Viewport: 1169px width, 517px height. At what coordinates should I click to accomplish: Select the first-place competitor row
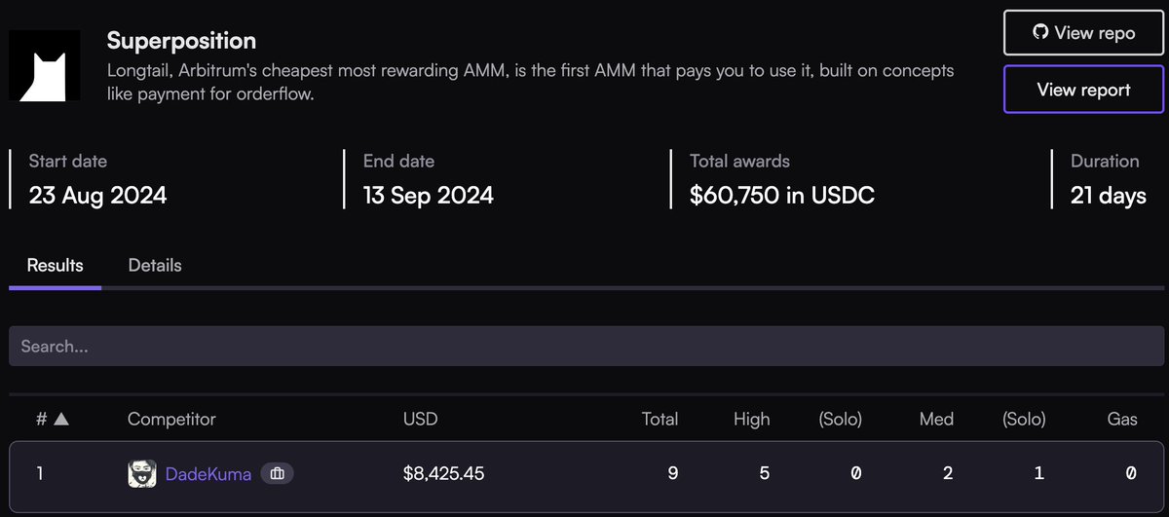coord(586,475)
